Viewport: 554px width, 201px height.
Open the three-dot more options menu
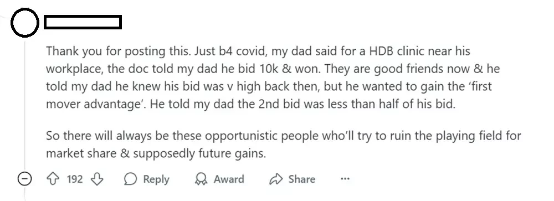pyautogui.click(x=345, y=179)
